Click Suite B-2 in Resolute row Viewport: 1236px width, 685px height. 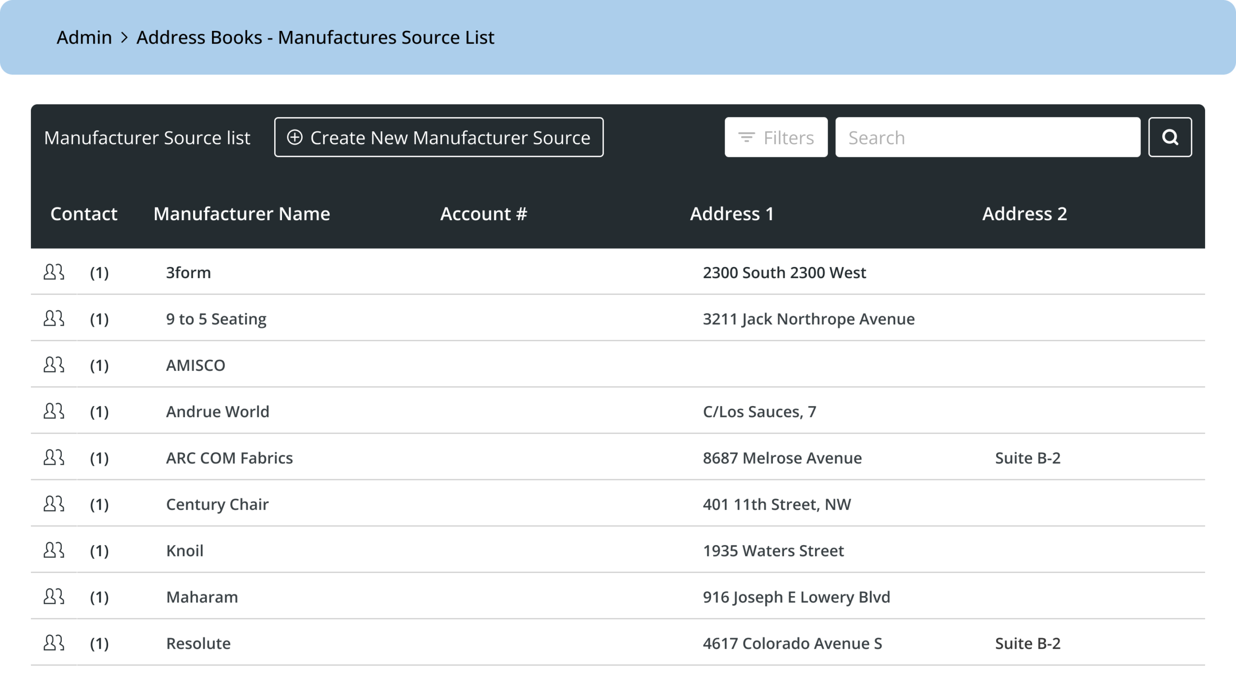coord(1028,643)
